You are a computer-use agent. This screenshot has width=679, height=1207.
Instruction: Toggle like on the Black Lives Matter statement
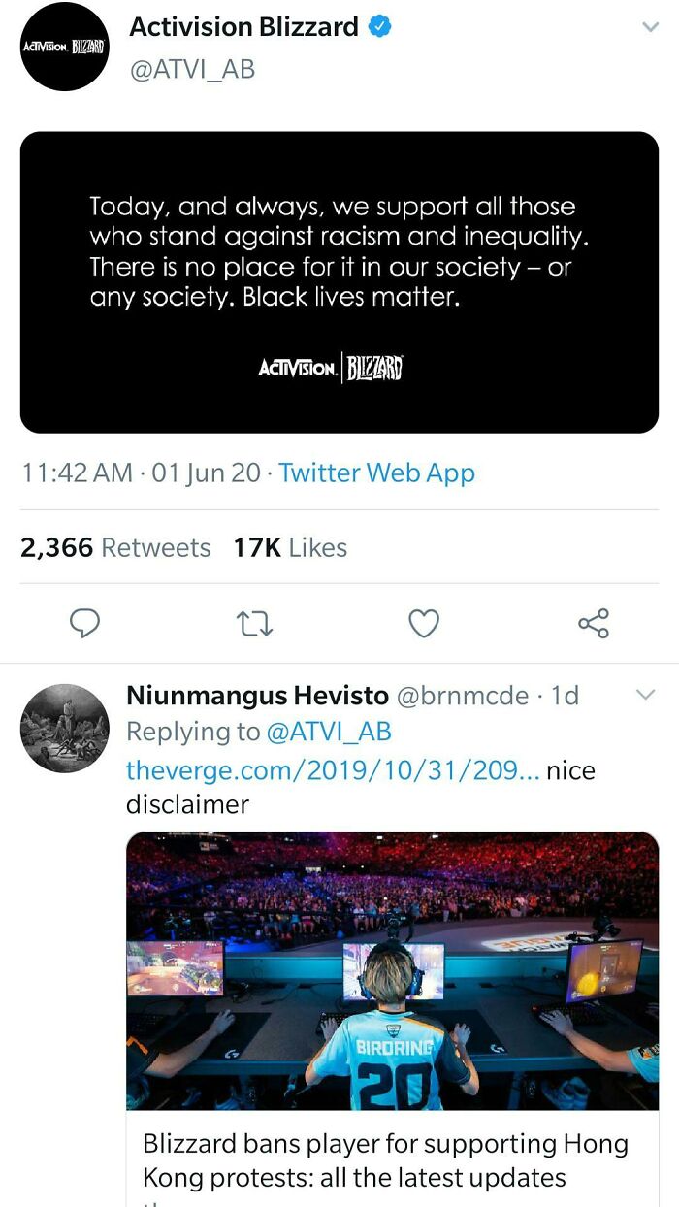point(424,624)
